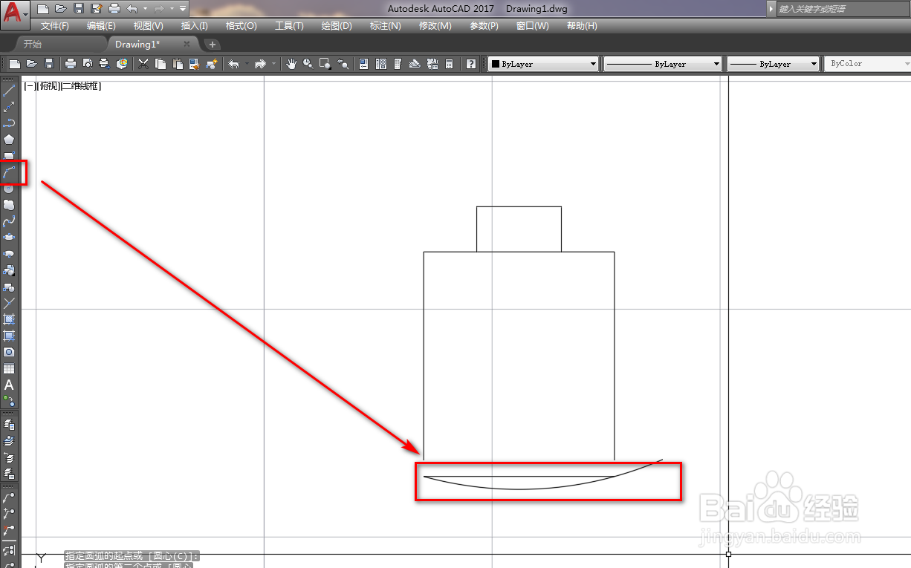Click the Redo icon in standard toolbar
The image size is (911, 568).
click(260, 64)
